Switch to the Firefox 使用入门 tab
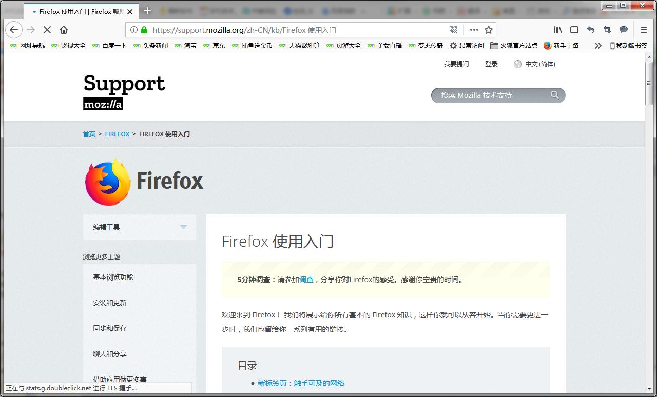This screenshot has height=397, width=657. click(77, 11)
